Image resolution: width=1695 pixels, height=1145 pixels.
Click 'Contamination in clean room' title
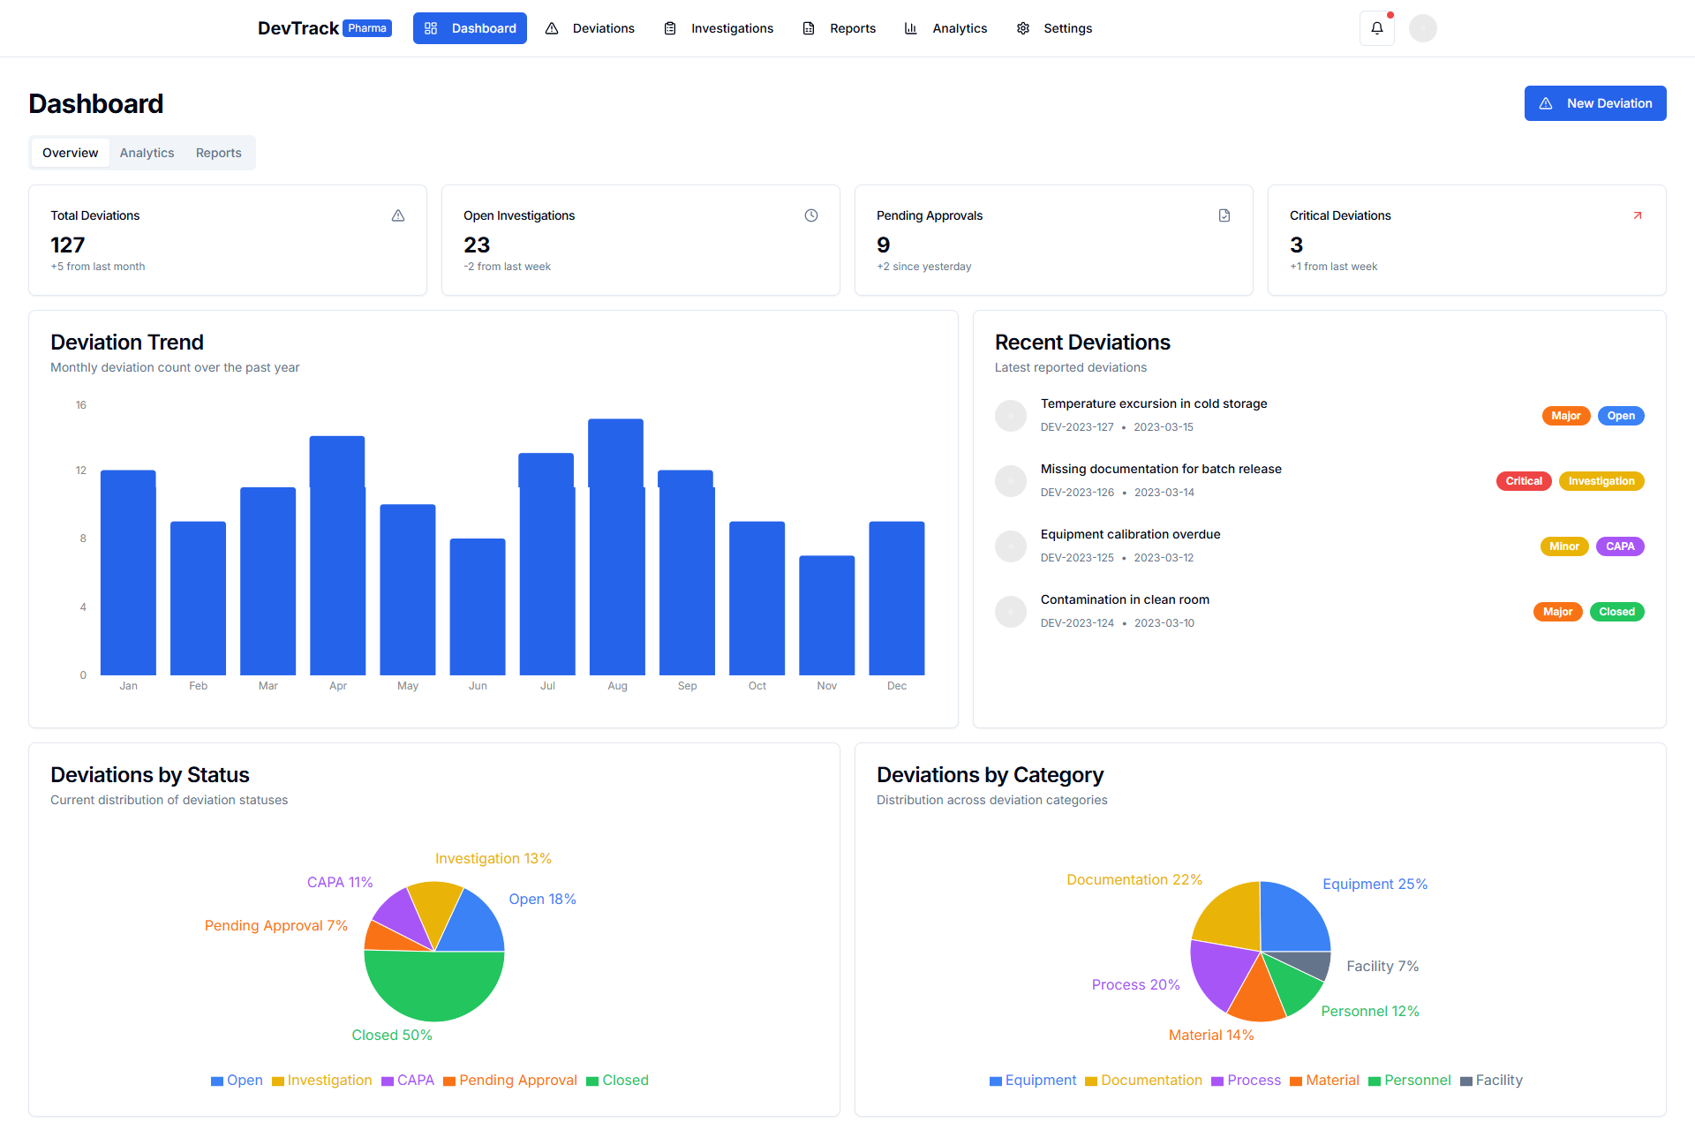(x=1125, y=599)
